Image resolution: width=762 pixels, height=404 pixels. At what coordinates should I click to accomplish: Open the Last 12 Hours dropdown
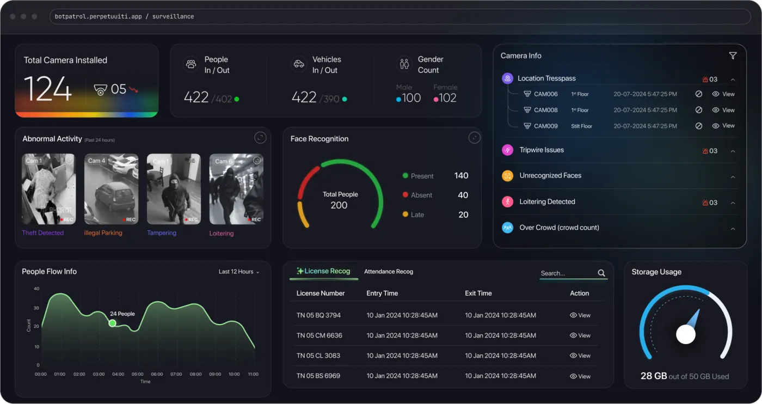[239, 272]
